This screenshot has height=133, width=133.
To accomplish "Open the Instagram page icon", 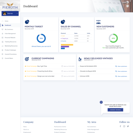I will pyautogui.click(x=124, y=126).
